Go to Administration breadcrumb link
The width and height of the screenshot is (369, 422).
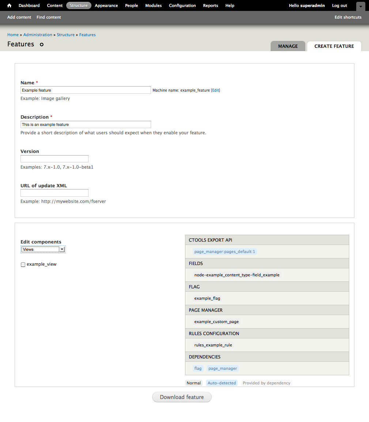[x=38, y=35]
